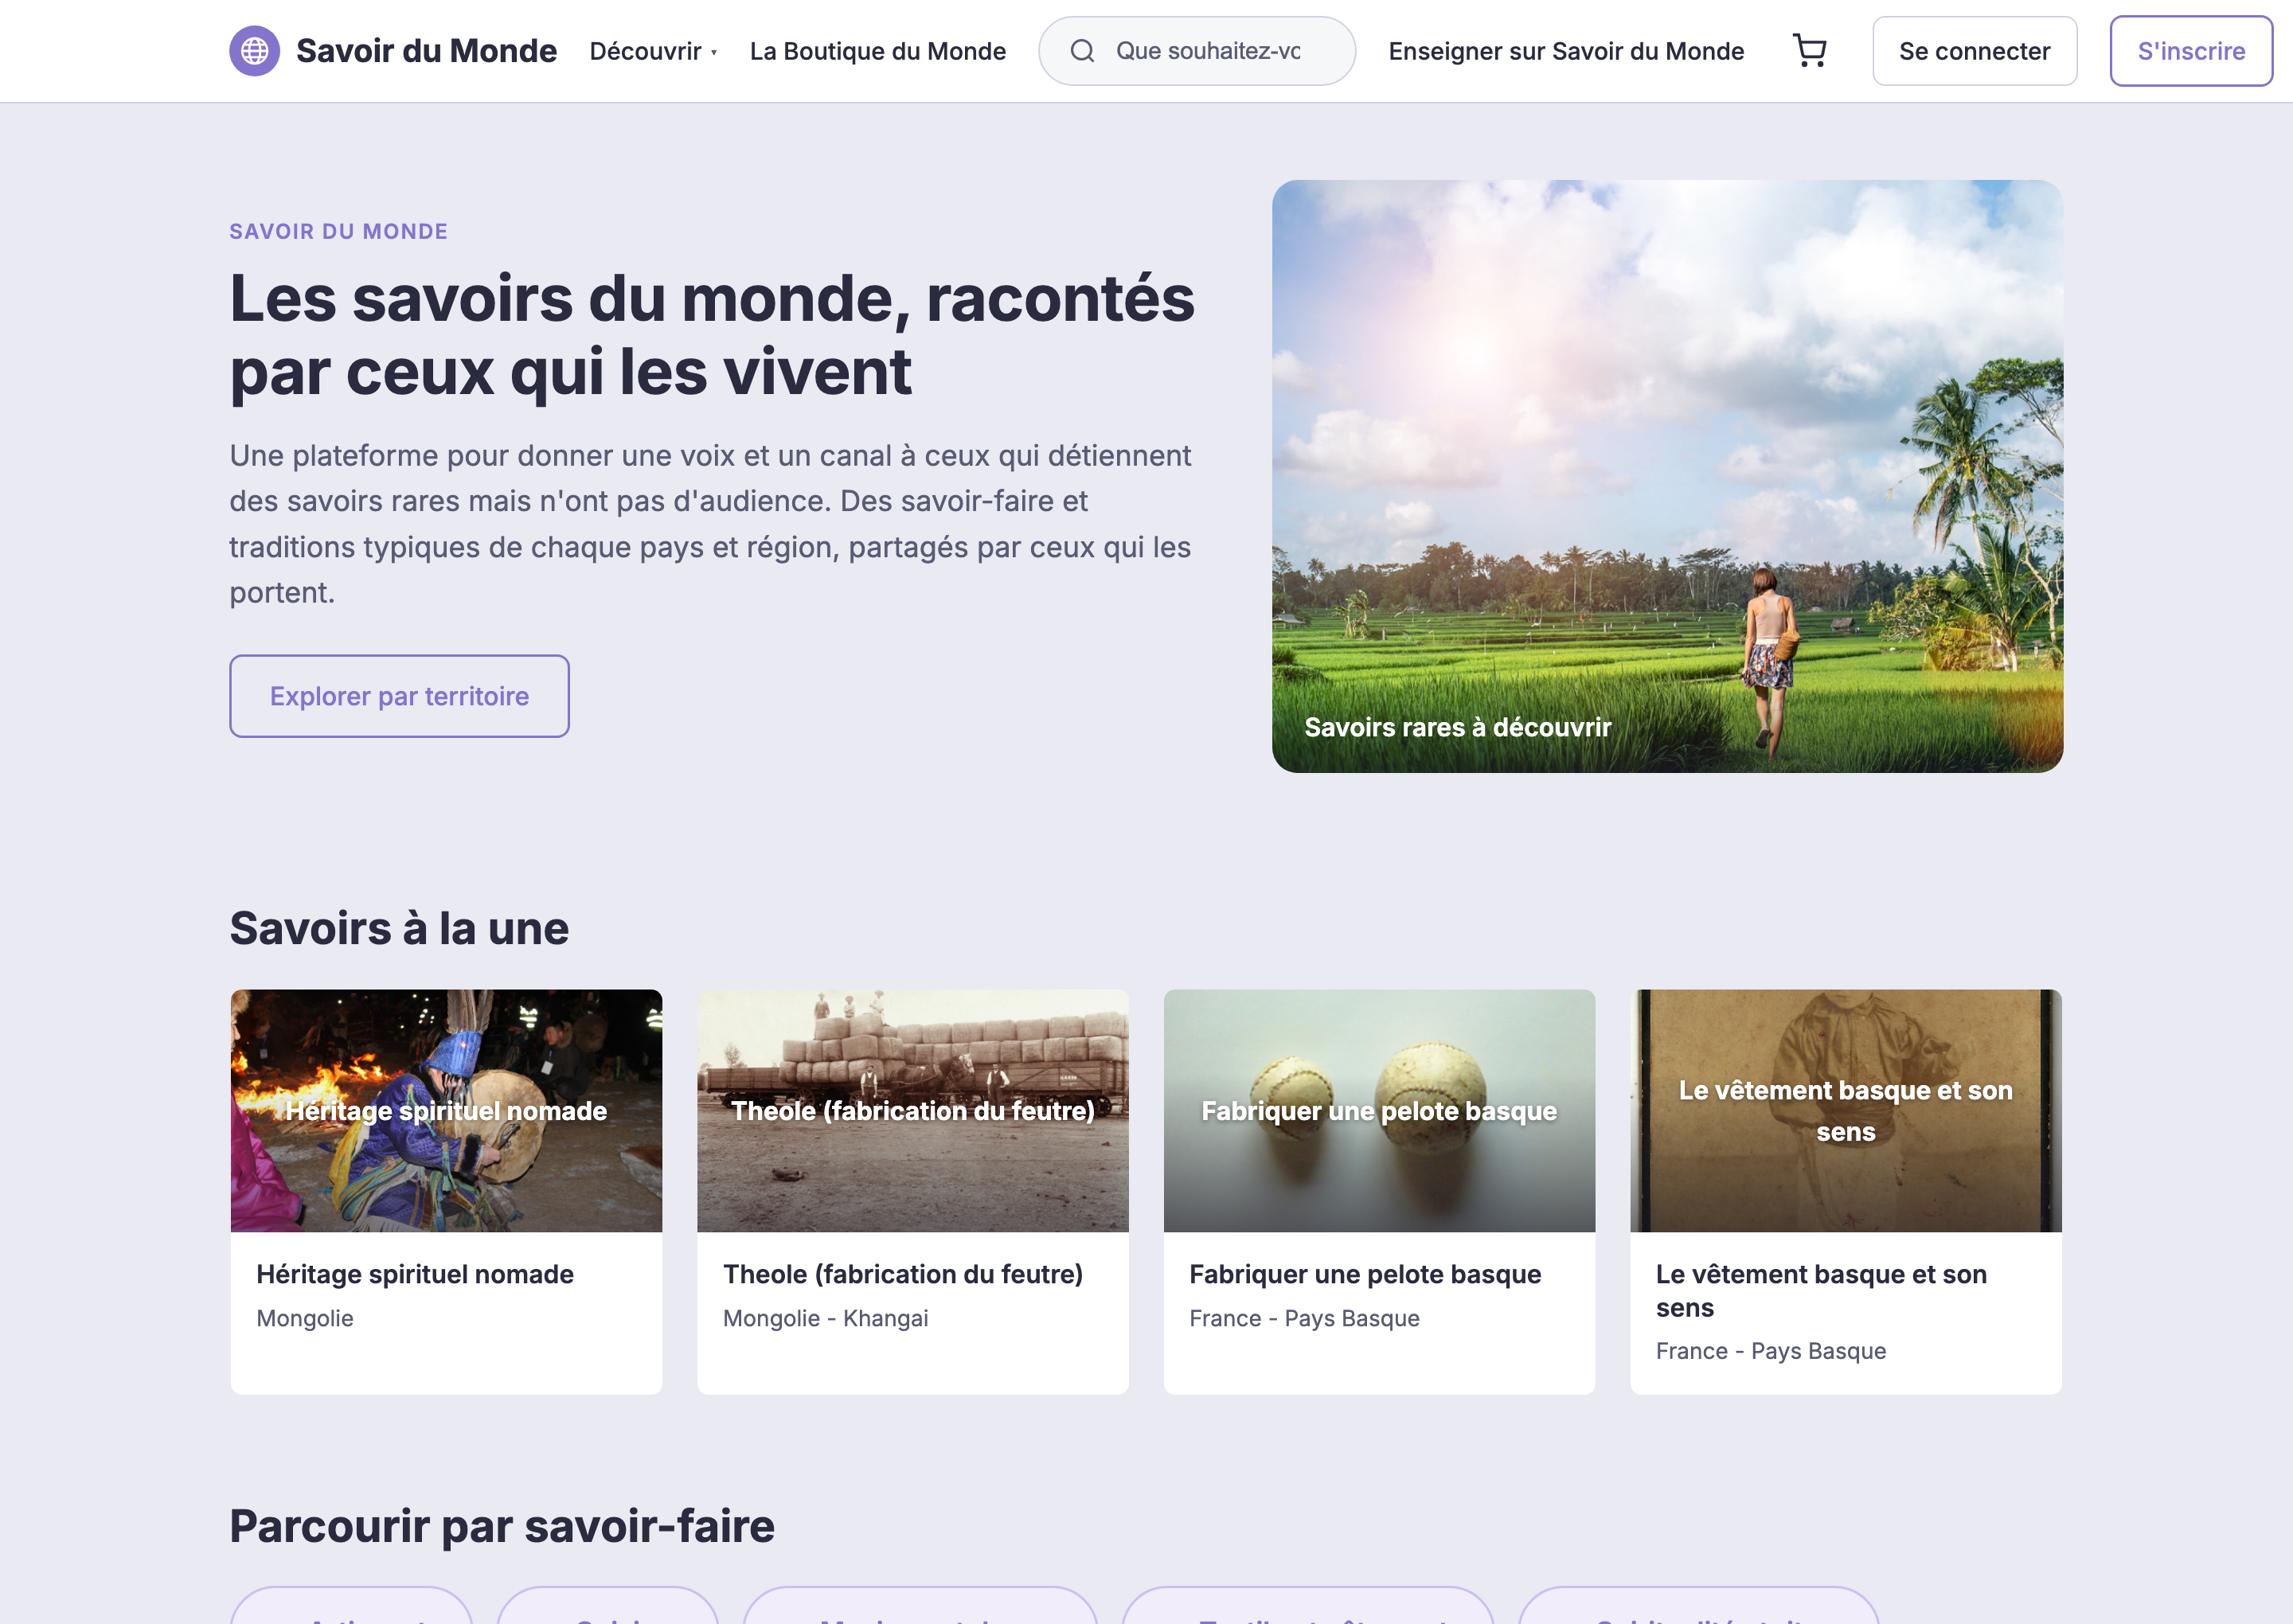This screenshot has height=1624, width=2293.
Task: Click Le vêtement basque et son sens title
Action: point(1821,1291)
